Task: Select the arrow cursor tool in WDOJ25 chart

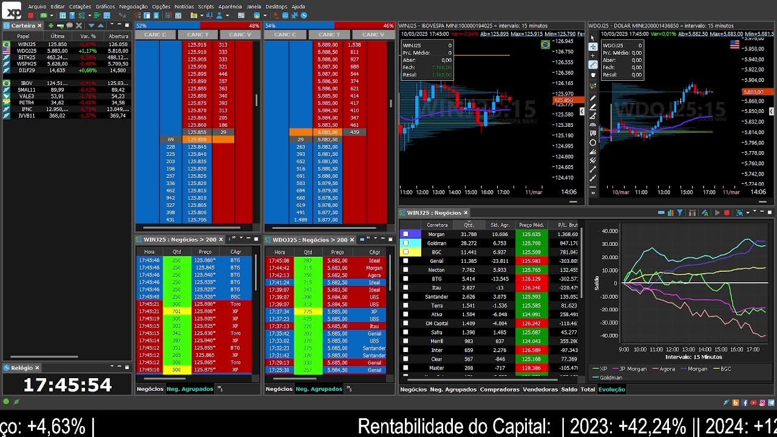Action: pos(593,38)
